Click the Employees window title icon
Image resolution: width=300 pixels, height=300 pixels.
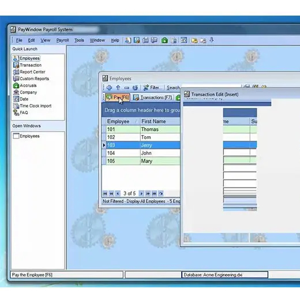click(x=105, y=78)
